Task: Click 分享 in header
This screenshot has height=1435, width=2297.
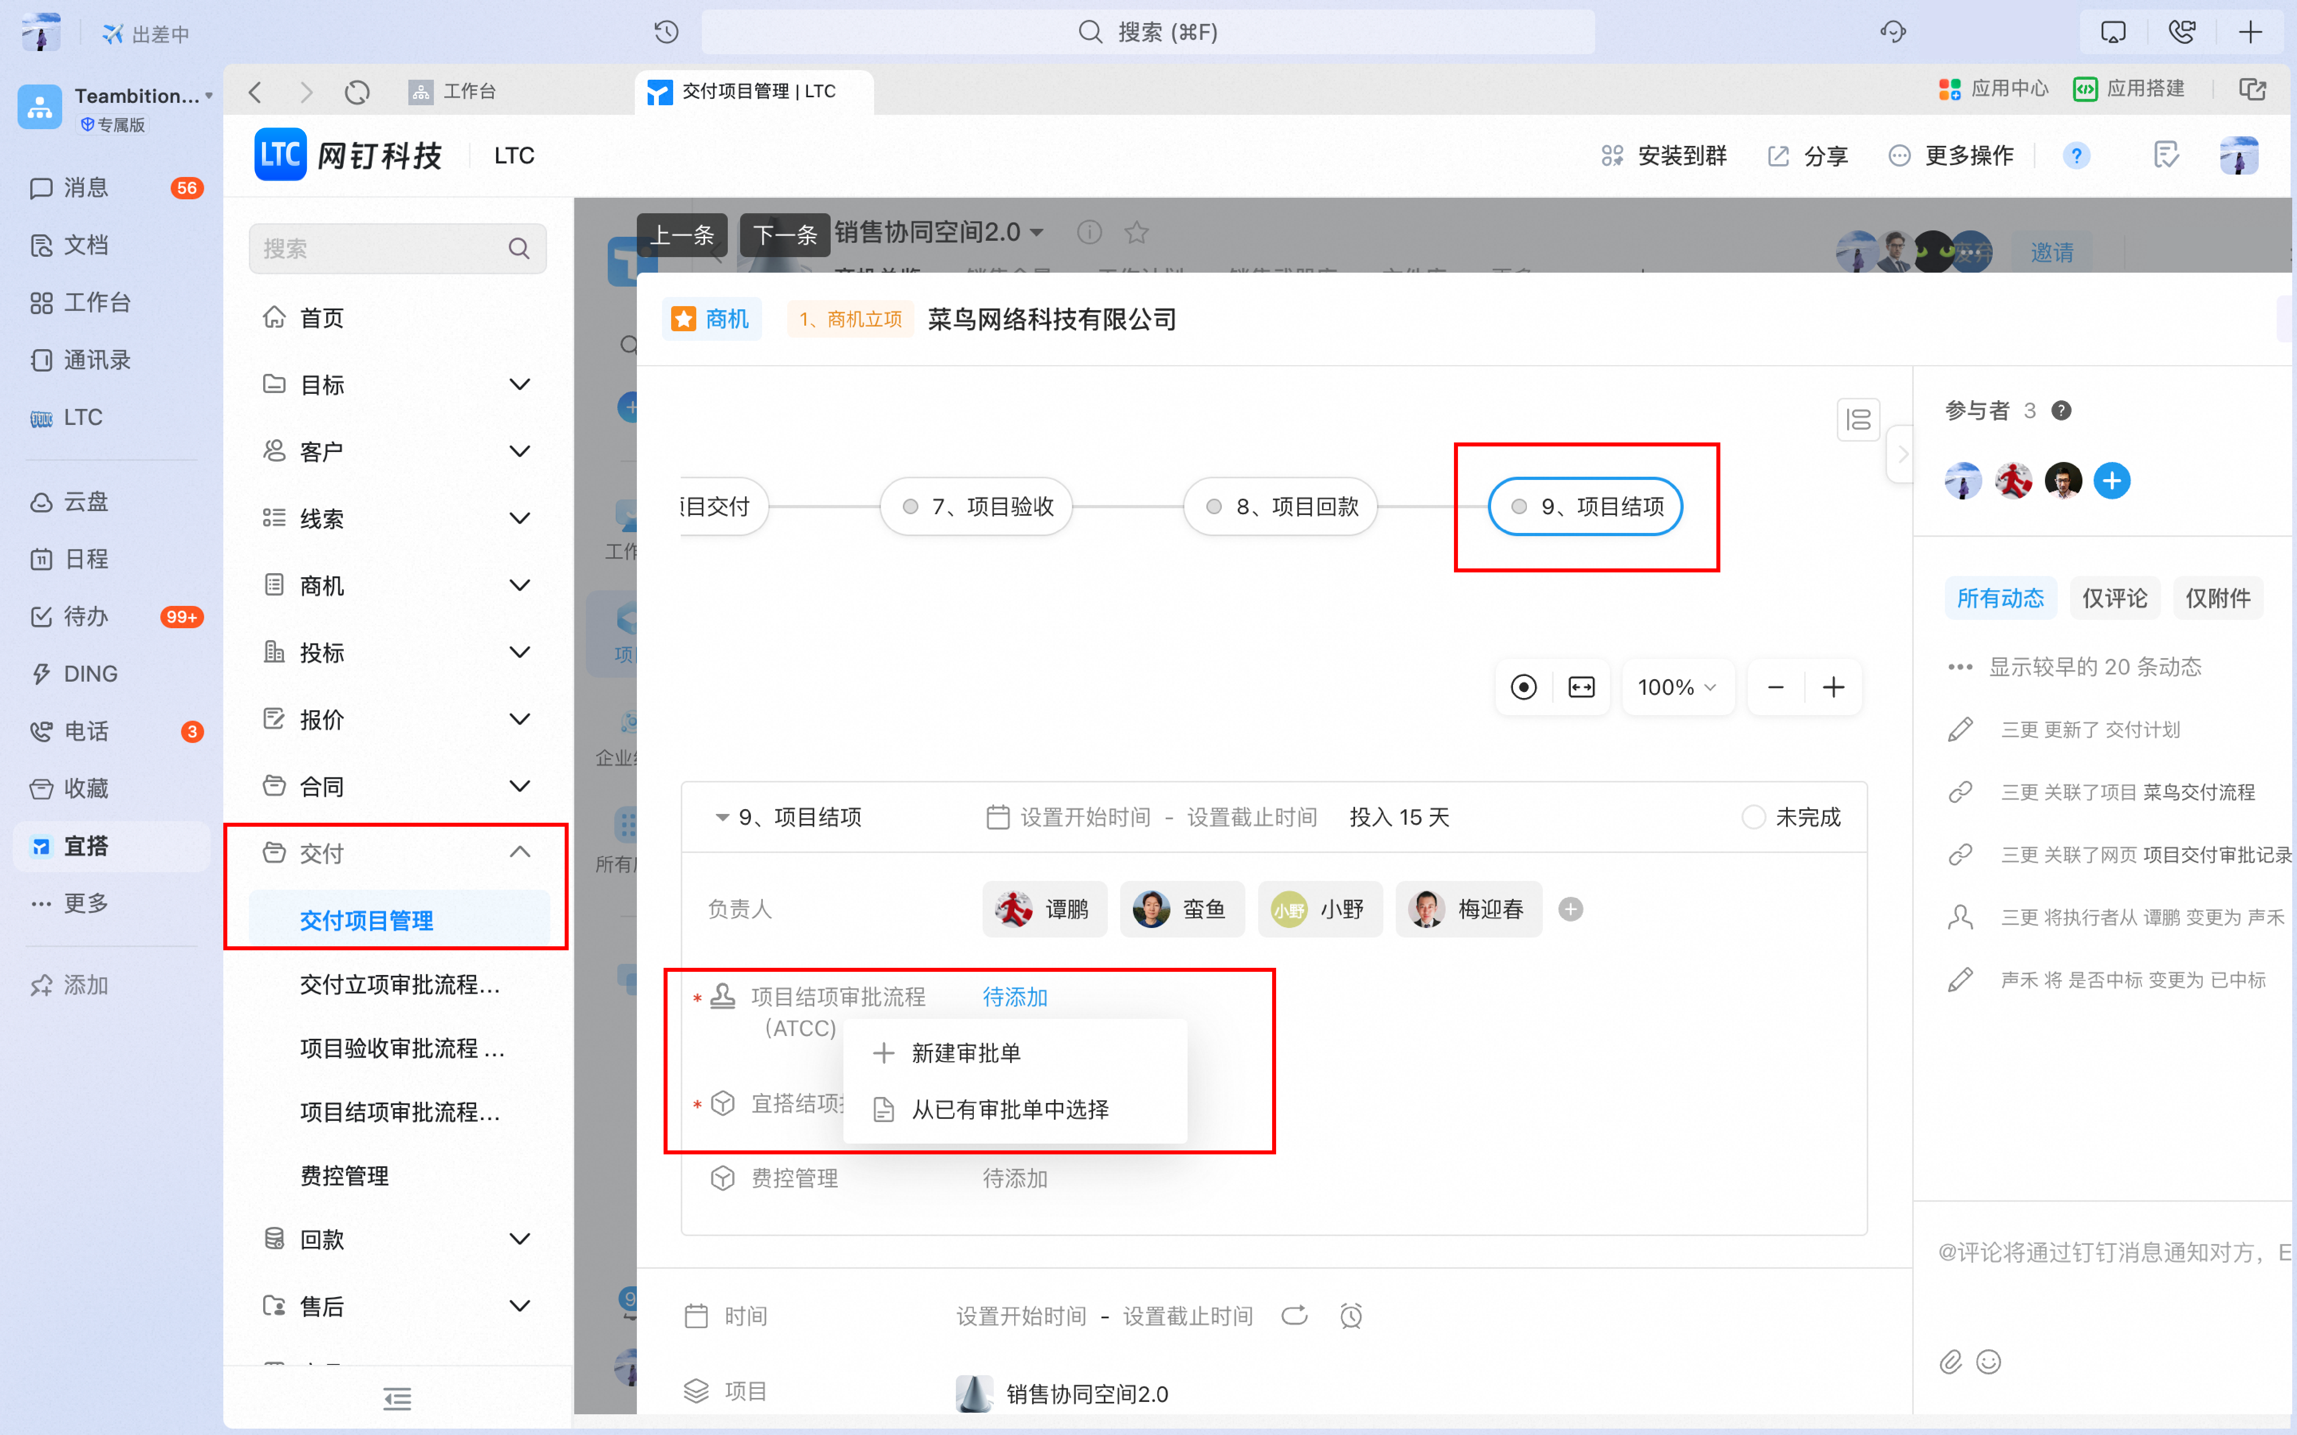Action: [1808, 155]
